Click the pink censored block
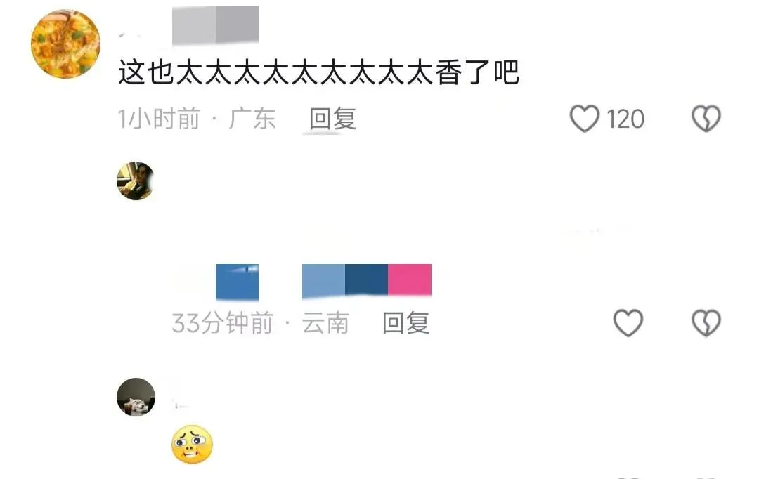 410,280
